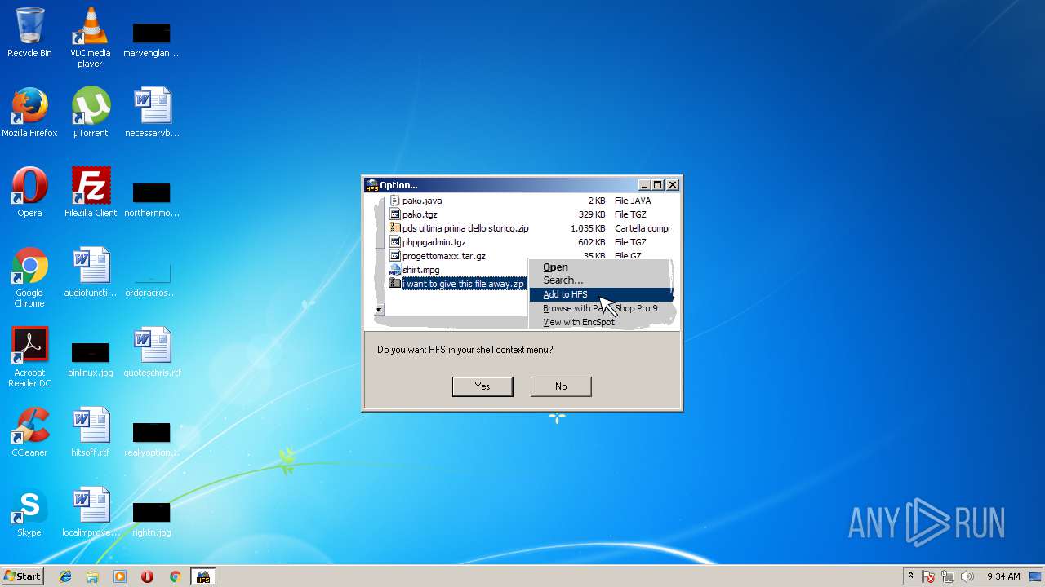Click the HFS icon in Option title bar
Image resolution: width=1045 pixels, height=587 pixels.
[x=372, y=185]
